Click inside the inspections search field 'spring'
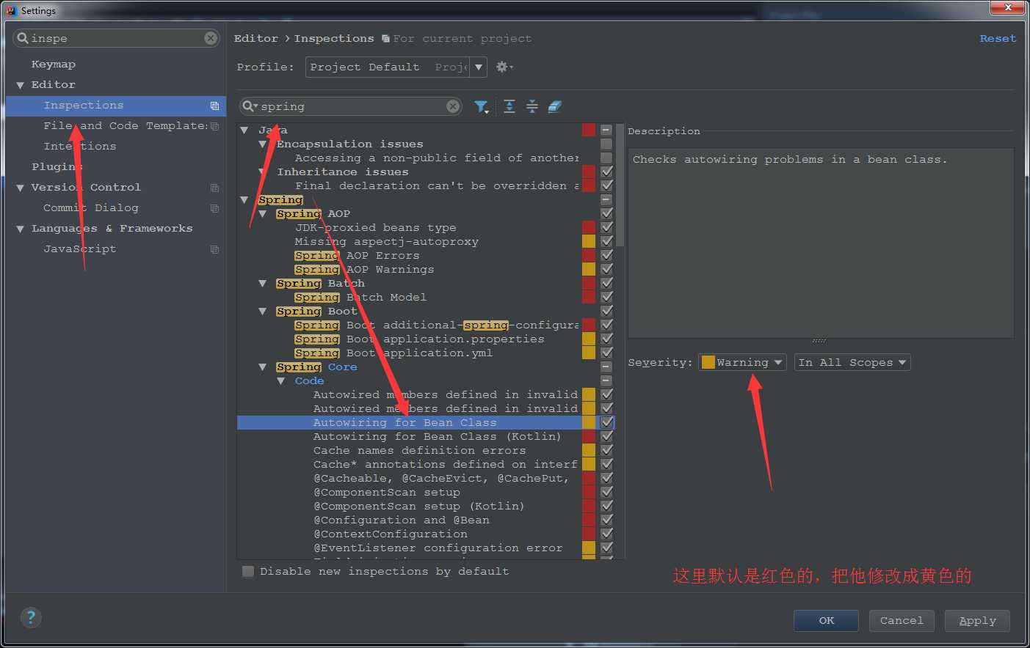Screen dimensions: 1030x648 click(x=351, y=106)
